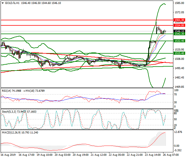186x158 pixels.
Task: Click the RSI scale level 70
Action: click(x=175, y=95)
